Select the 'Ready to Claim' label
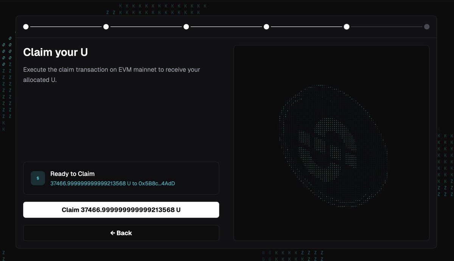The width and height of the screenshot is (454, 261). point(72,174)
